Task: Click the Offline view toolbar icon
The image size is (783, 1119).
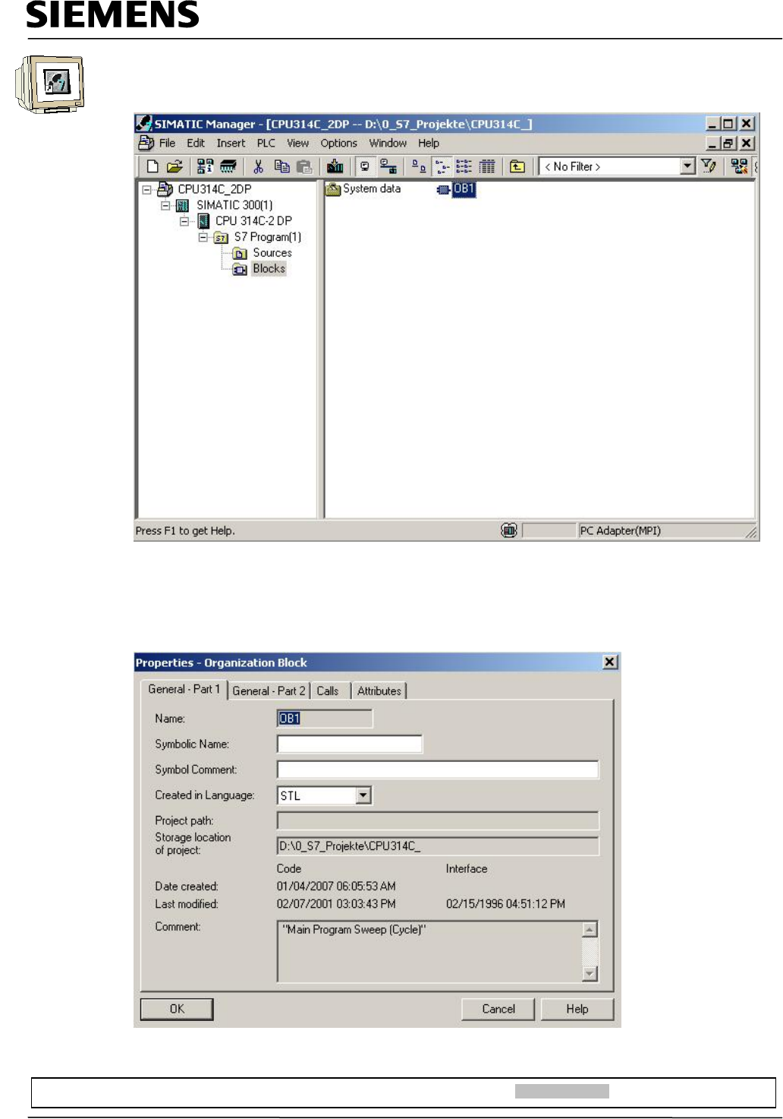Action: coord(388,166)
